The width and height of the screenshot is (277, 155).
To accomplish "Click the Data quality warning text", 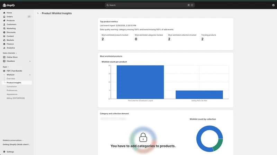I will (x=137, y=30).
